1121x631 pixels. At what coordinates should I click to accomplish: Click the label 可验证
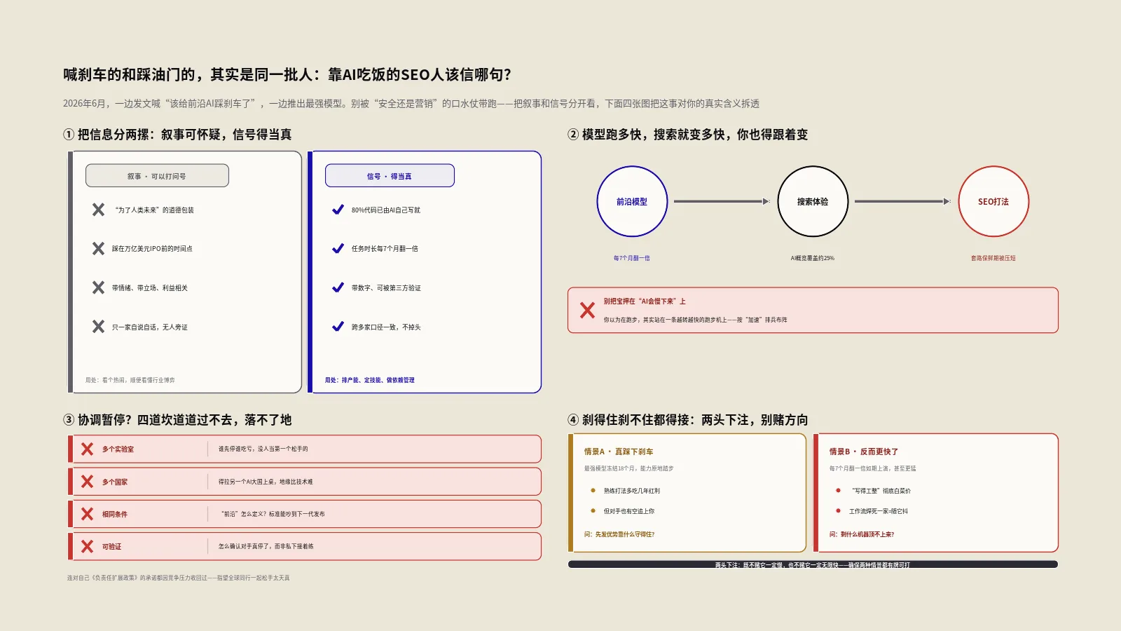click(x=112, y=547)
